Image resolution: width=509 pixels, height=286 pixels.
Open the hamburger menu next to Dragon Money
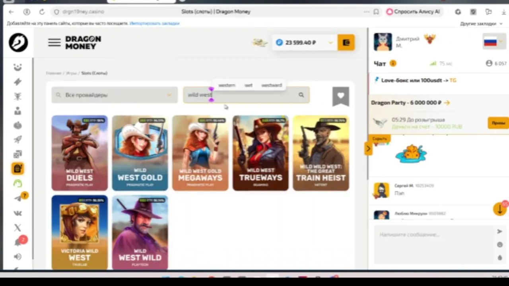coord(54,43)
